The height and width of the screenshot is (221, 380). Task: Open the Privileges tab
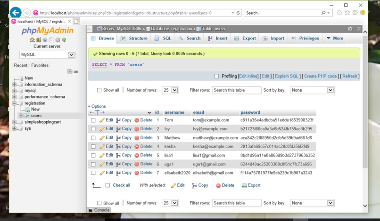(306, 38)
